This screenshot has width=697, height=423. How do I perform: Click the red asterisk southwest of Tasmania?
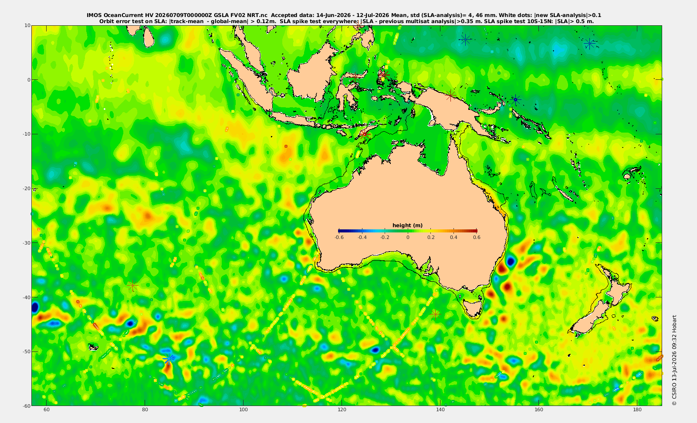click(x=435, y=314)
